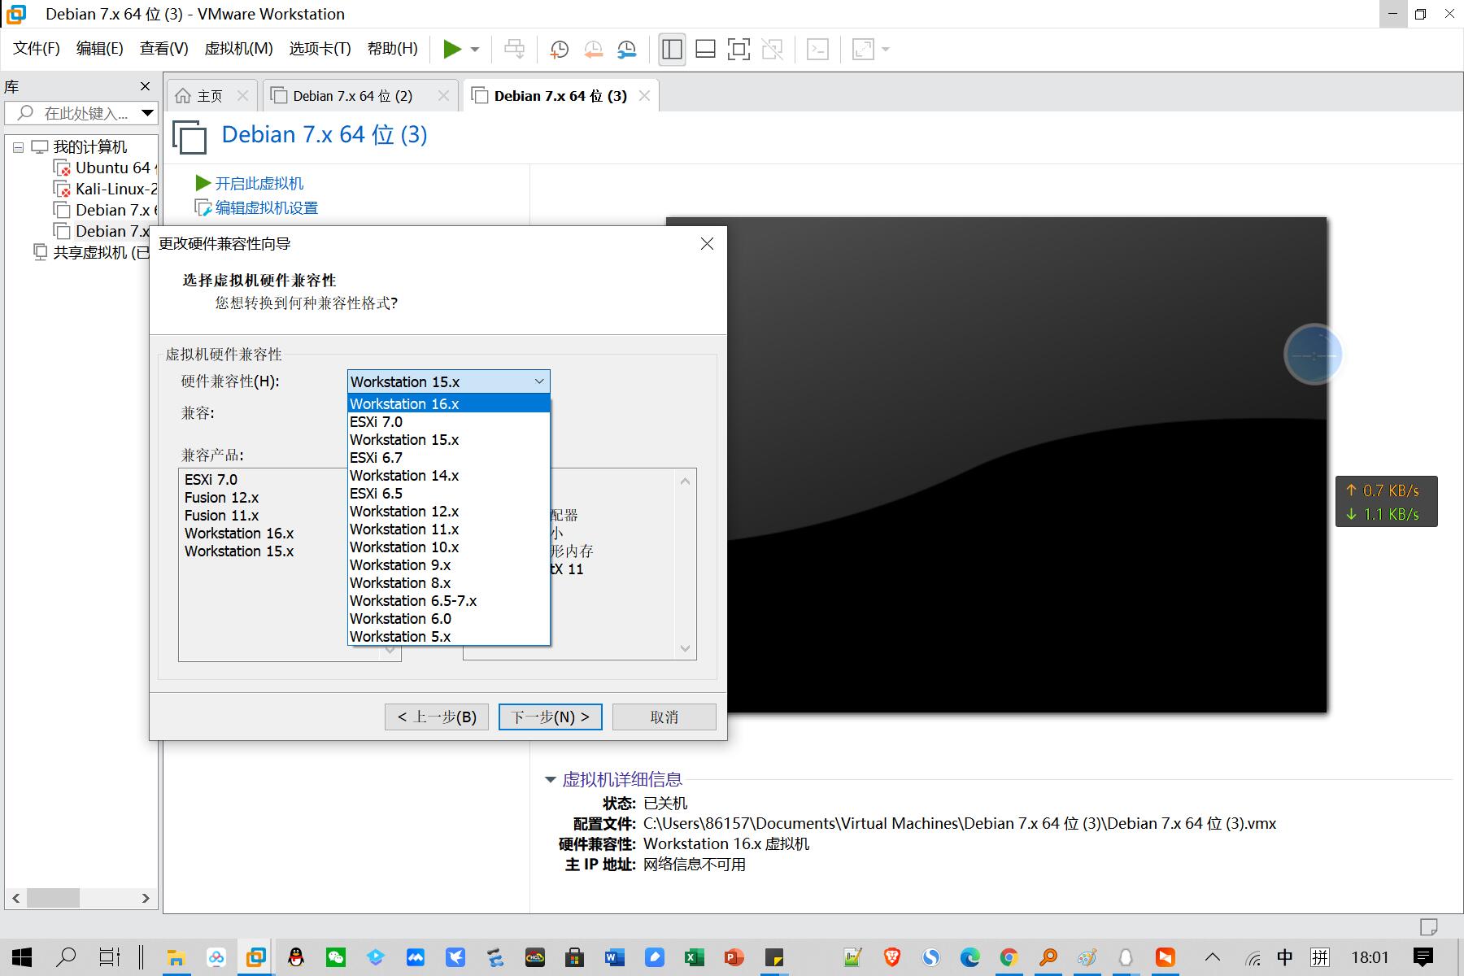Viewport: 1464px width, 976px height.
Task: Click the stretch guest display icon
Action: (863, 50)
